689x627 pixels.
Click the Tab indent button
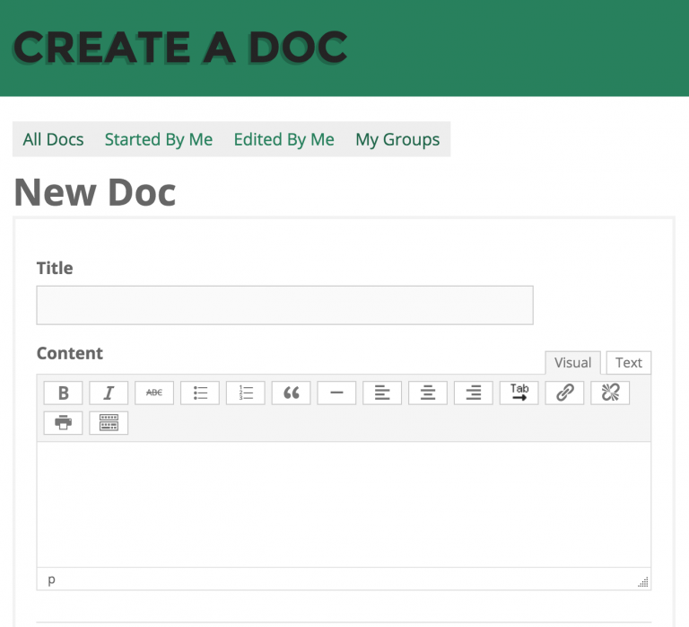point(519,393)
